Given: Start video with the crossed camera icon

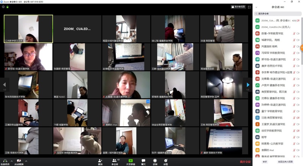Looking at the screenshot, I should tap(19, 161).
